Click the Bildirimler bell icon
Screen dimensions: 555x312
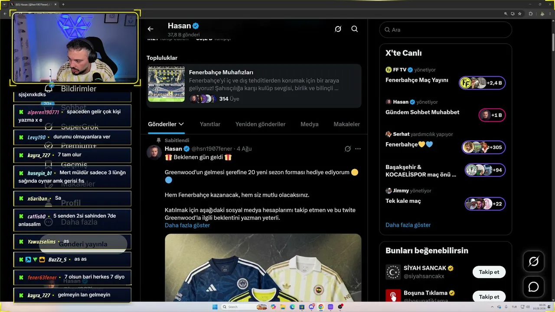(x=49, y=88)
